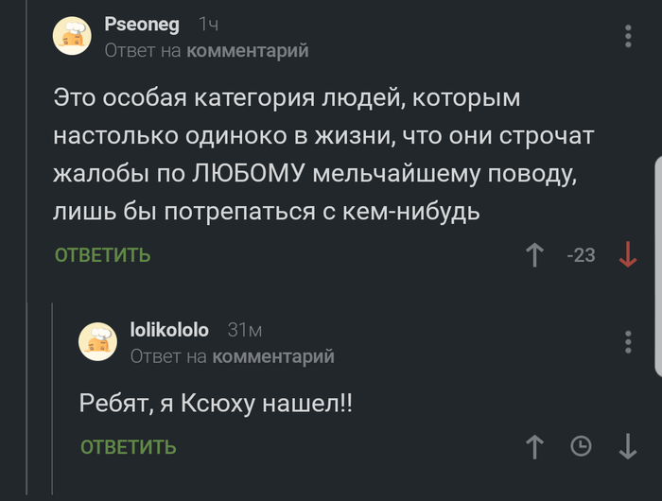Click the '1ч' timestamp on Pseoneg's comment
This screenshot has height=501, width=662.
pyautogui.click(x=208, y=26)
